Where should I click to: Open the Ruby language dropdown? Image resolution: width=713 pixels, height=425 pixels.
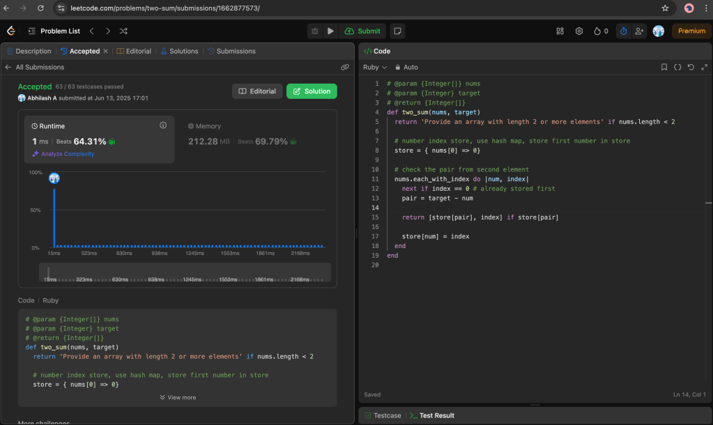point(374,68)
